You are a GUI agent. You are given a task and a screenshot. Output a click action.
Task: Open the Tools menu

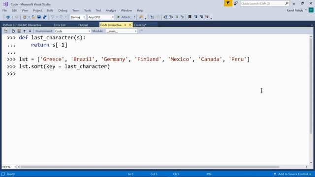pyautogui.click(x=88, y=10)
